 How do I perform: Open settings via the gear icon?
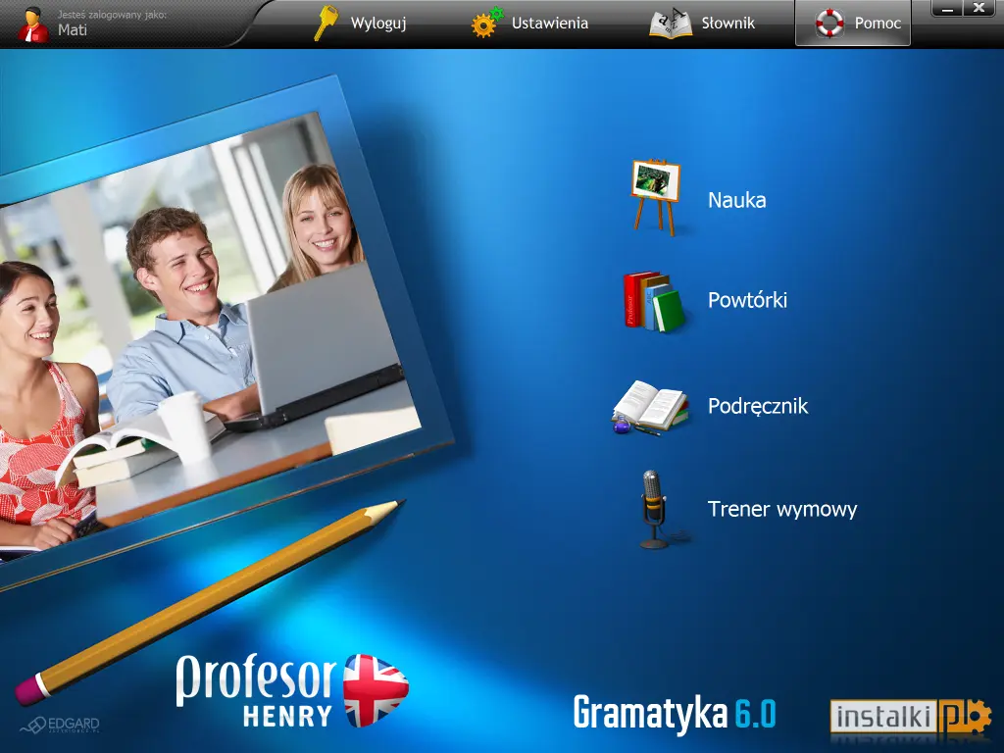coord(487,23)
